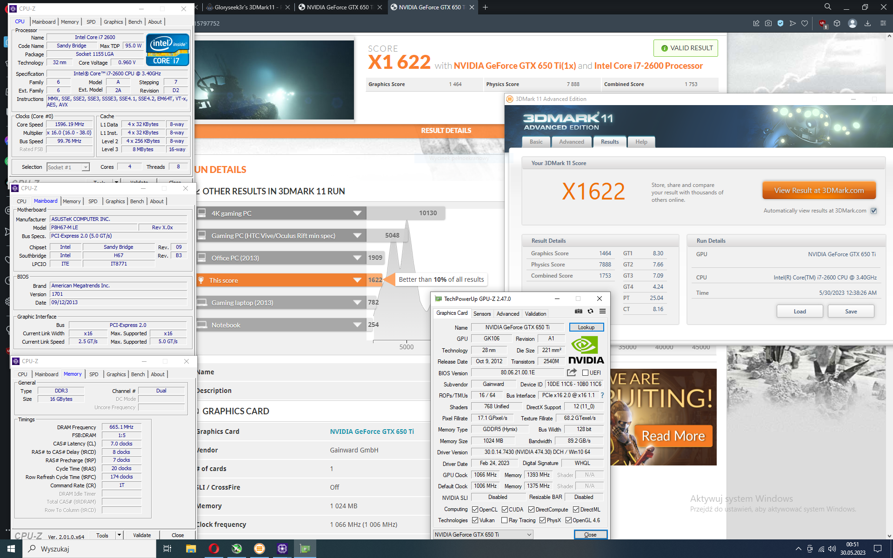Switch to Graphics tab in middle CPU-Z window

[115, 201]
